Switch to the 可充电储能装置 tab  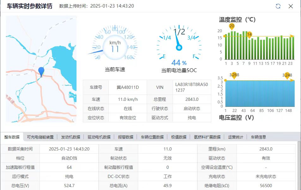point(40,137)
